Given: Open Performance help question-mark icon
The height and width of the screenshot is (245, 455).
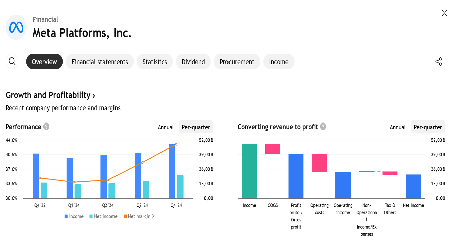Looking at the screenshot, I should coord(46,127).
